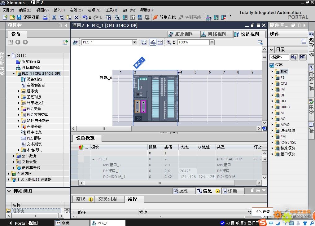Click the open project folder icon

pyautogui.click(x=12, y=17)
